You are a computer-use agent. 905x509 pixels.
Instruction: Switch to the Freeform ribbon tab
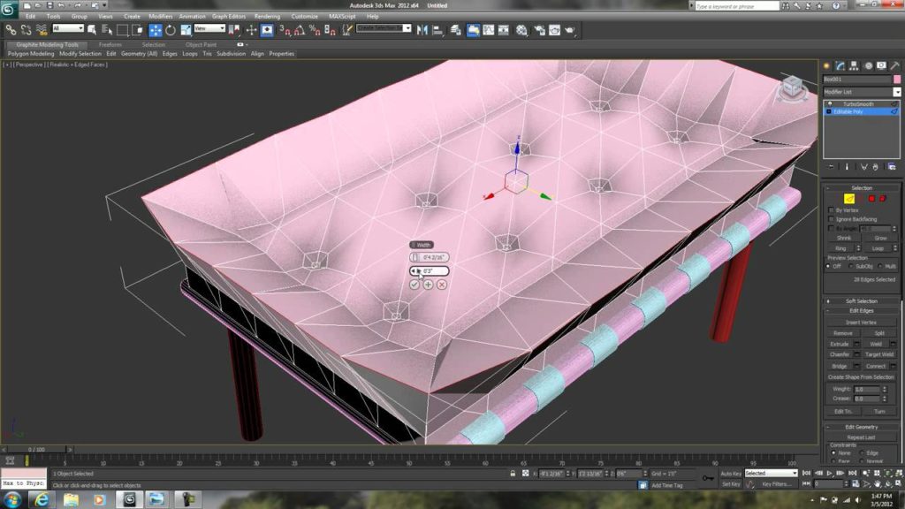(x=110, y=44)
